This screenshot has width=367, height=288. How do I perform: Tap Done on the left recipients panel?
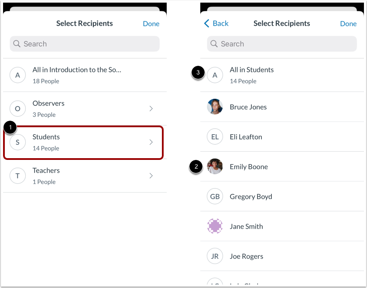[x=151, y=24]
